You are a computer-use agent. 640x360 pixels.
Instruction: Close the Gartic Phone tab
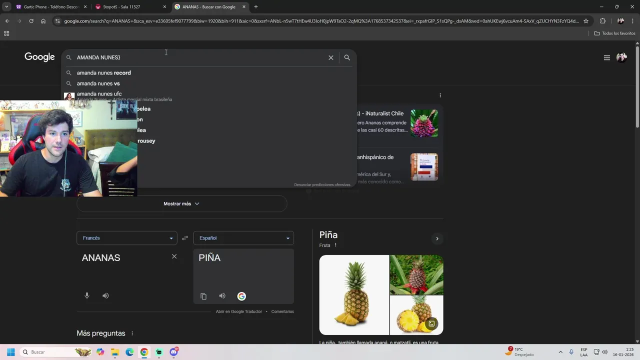point(85,7)
